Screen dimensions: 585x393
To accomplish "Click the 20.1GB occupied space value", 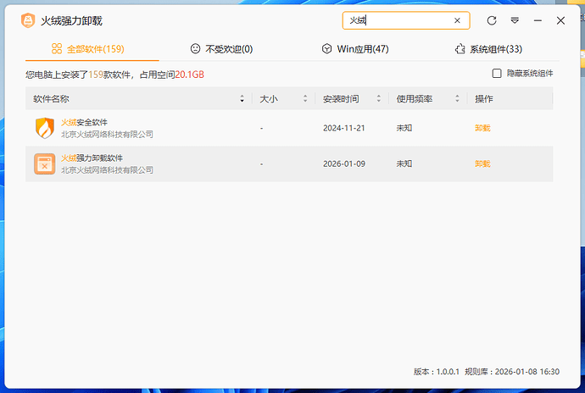I will [190, 75].
